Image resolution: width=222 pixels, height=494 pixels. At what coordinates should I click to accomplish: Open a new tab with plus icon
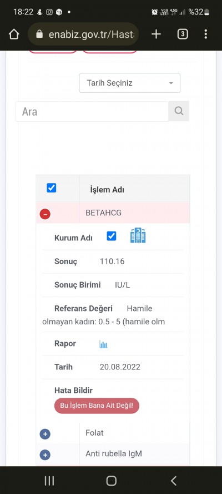click(156, 34)
